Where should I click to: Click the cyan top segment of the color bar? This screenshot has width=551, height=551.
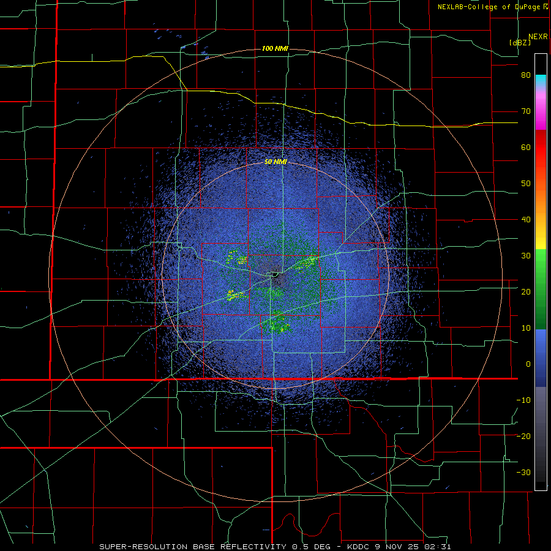point(541,81)
